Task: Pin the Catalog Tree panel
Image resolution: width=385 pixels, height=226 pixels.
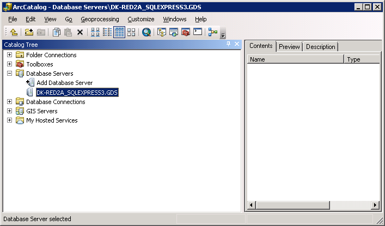Action: click(x=228, y=44)
